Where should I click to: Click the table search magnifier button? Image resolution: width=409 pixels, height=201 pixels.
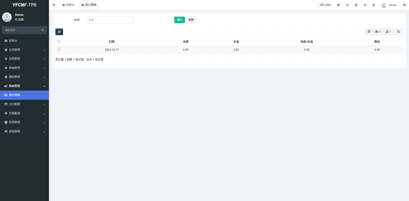point(399,32)
